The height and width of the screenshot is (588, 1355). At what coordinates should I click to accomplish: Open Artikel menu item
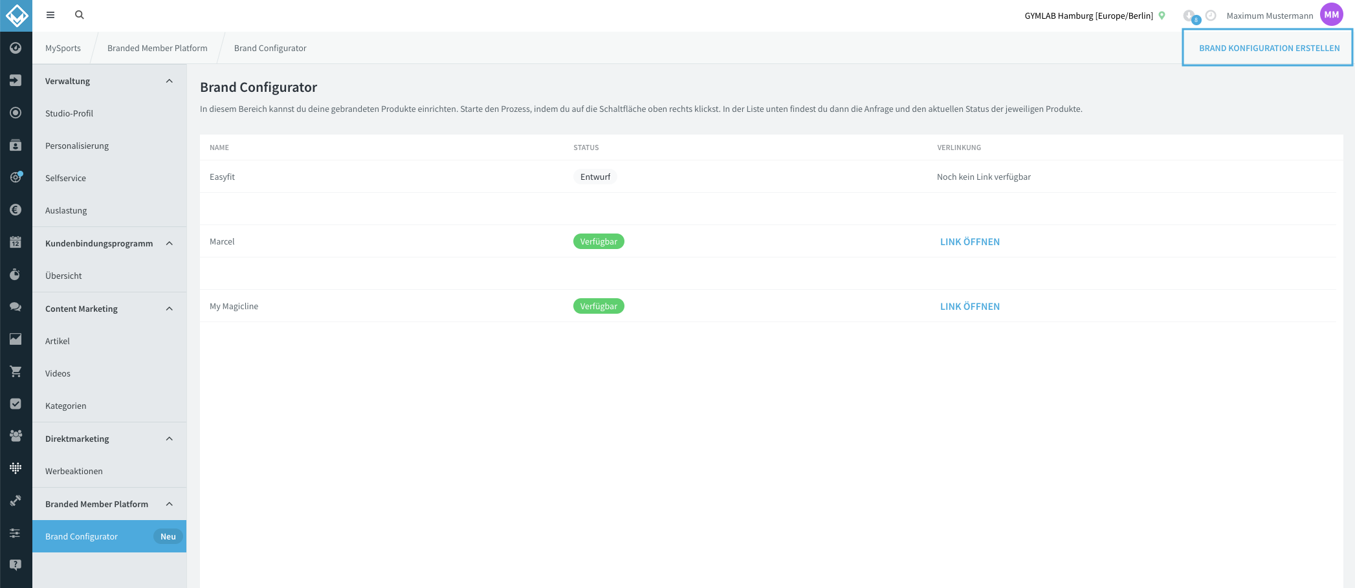[x=109, y=341]
